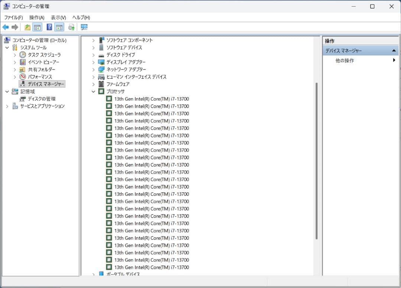Toggle the Show/Hide Console Tree toolbar button
Image resolution: width=401 pixels, height=288 pixels.
37,27
